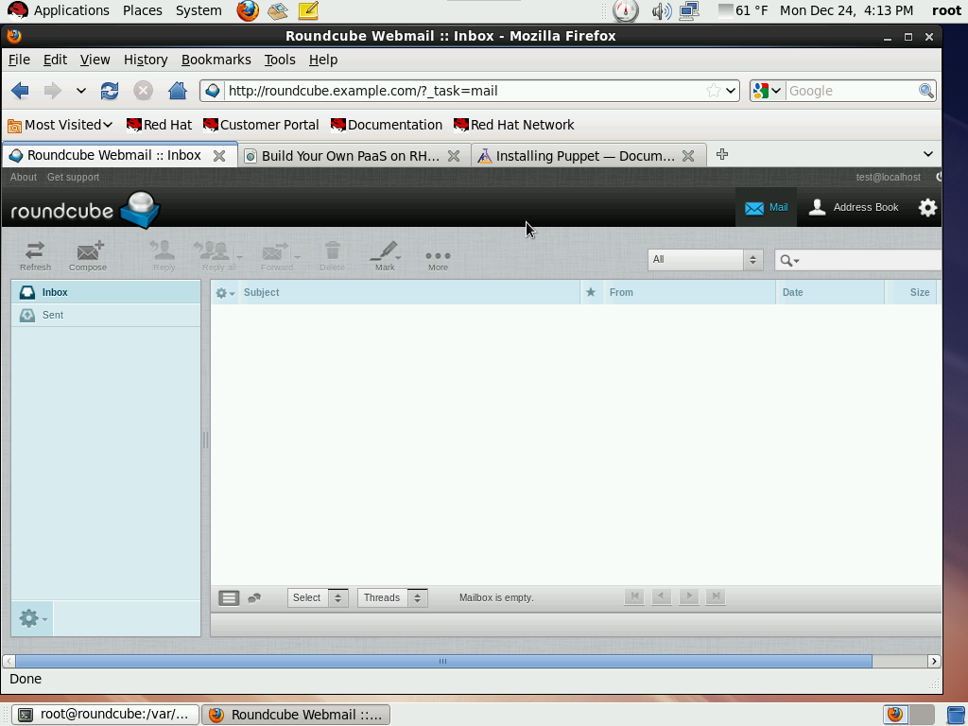Open a new browser tab
The image size is (968, 726).
pos(721,154)
